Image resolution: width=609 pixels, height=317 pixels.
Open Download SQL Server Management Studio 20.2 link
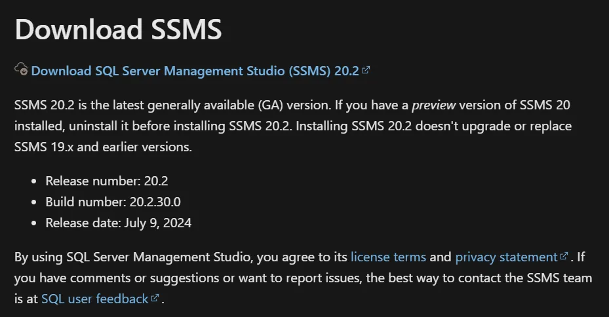(195, 71)
